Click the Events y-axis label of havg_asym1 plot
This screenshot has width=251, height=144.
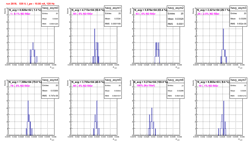(68, 11)
